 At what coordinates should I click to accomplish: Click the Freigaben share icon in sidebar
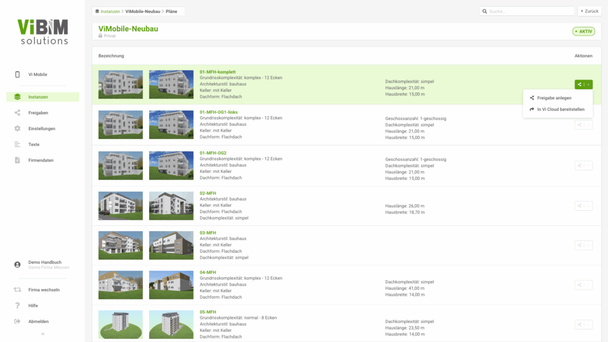17,113
